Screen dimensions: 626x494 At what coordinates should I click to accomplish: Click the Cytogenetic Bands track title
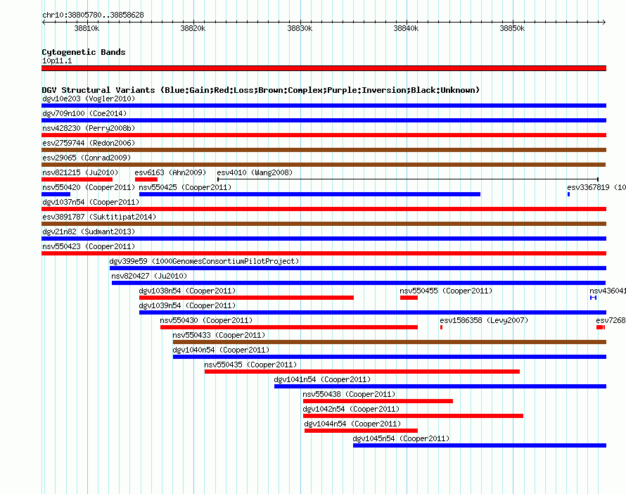pos(84,52)
